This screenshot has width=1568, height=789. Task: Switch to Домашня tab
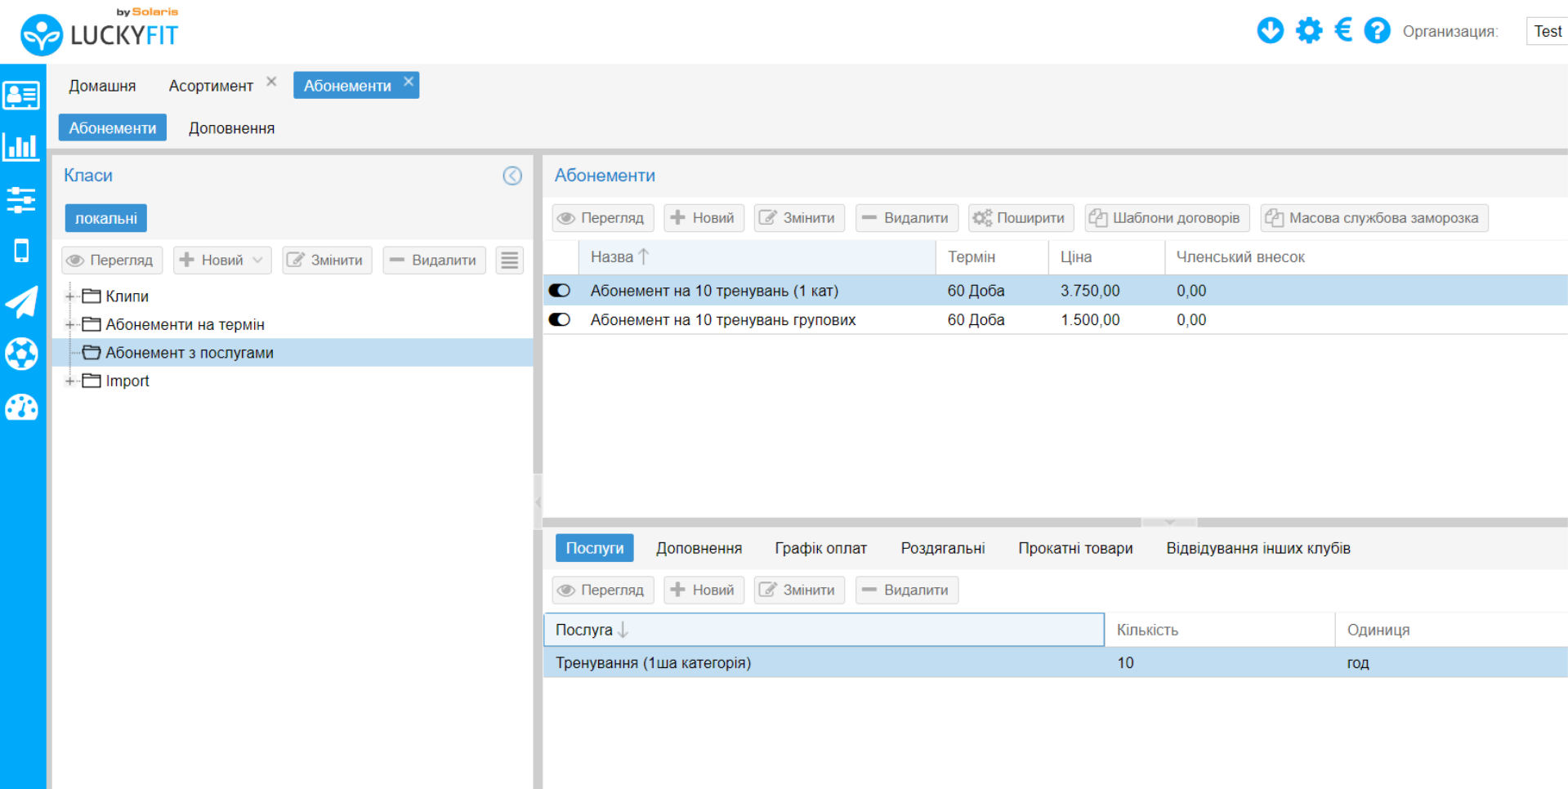[x=102, y=86]
